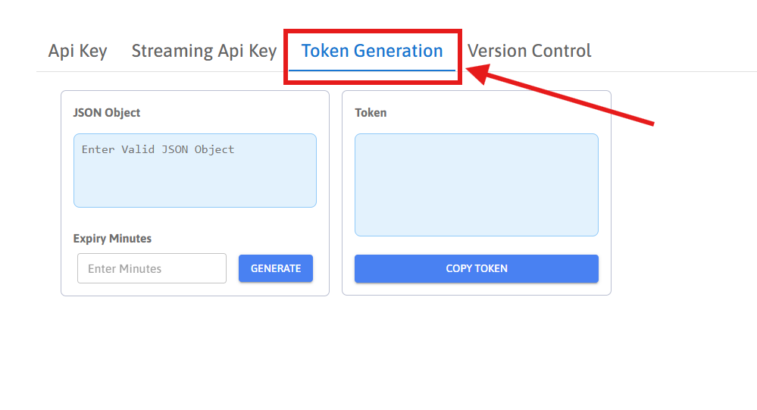Click the tab bar's horizontal divider line

[644, 72]
